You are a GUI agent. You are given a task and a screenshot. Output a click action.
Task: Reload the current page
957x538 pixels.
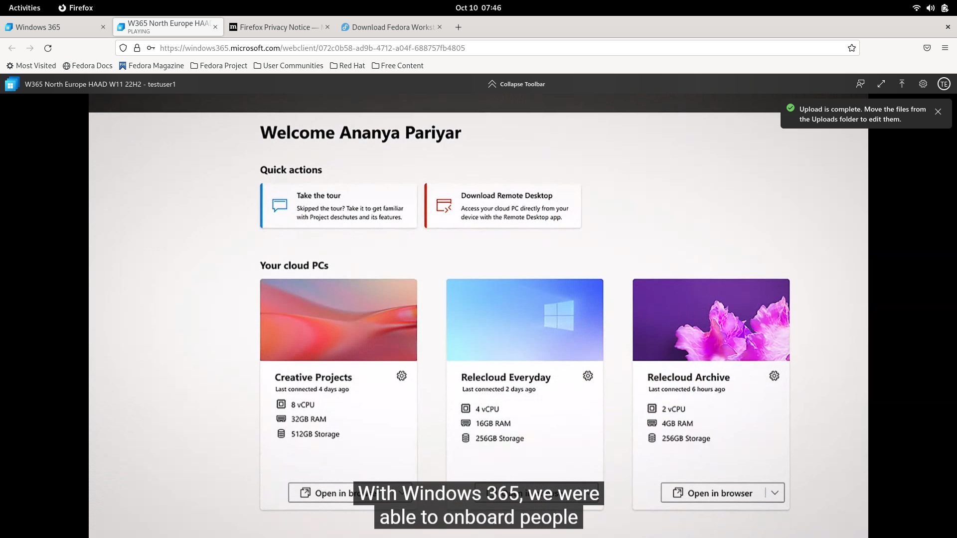tap(48, 48)
